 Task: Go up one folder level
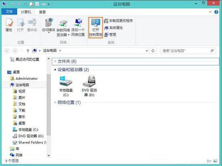(x=28, y=51)
